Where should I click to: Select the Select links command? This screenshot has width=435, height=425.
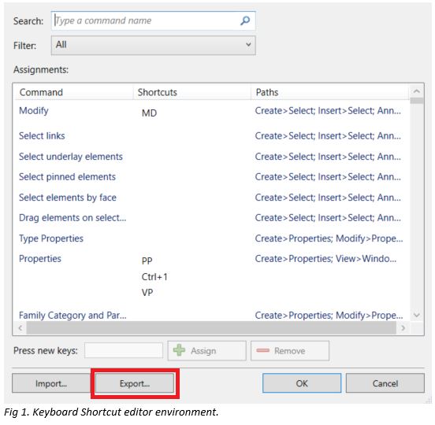coord(42,135)
